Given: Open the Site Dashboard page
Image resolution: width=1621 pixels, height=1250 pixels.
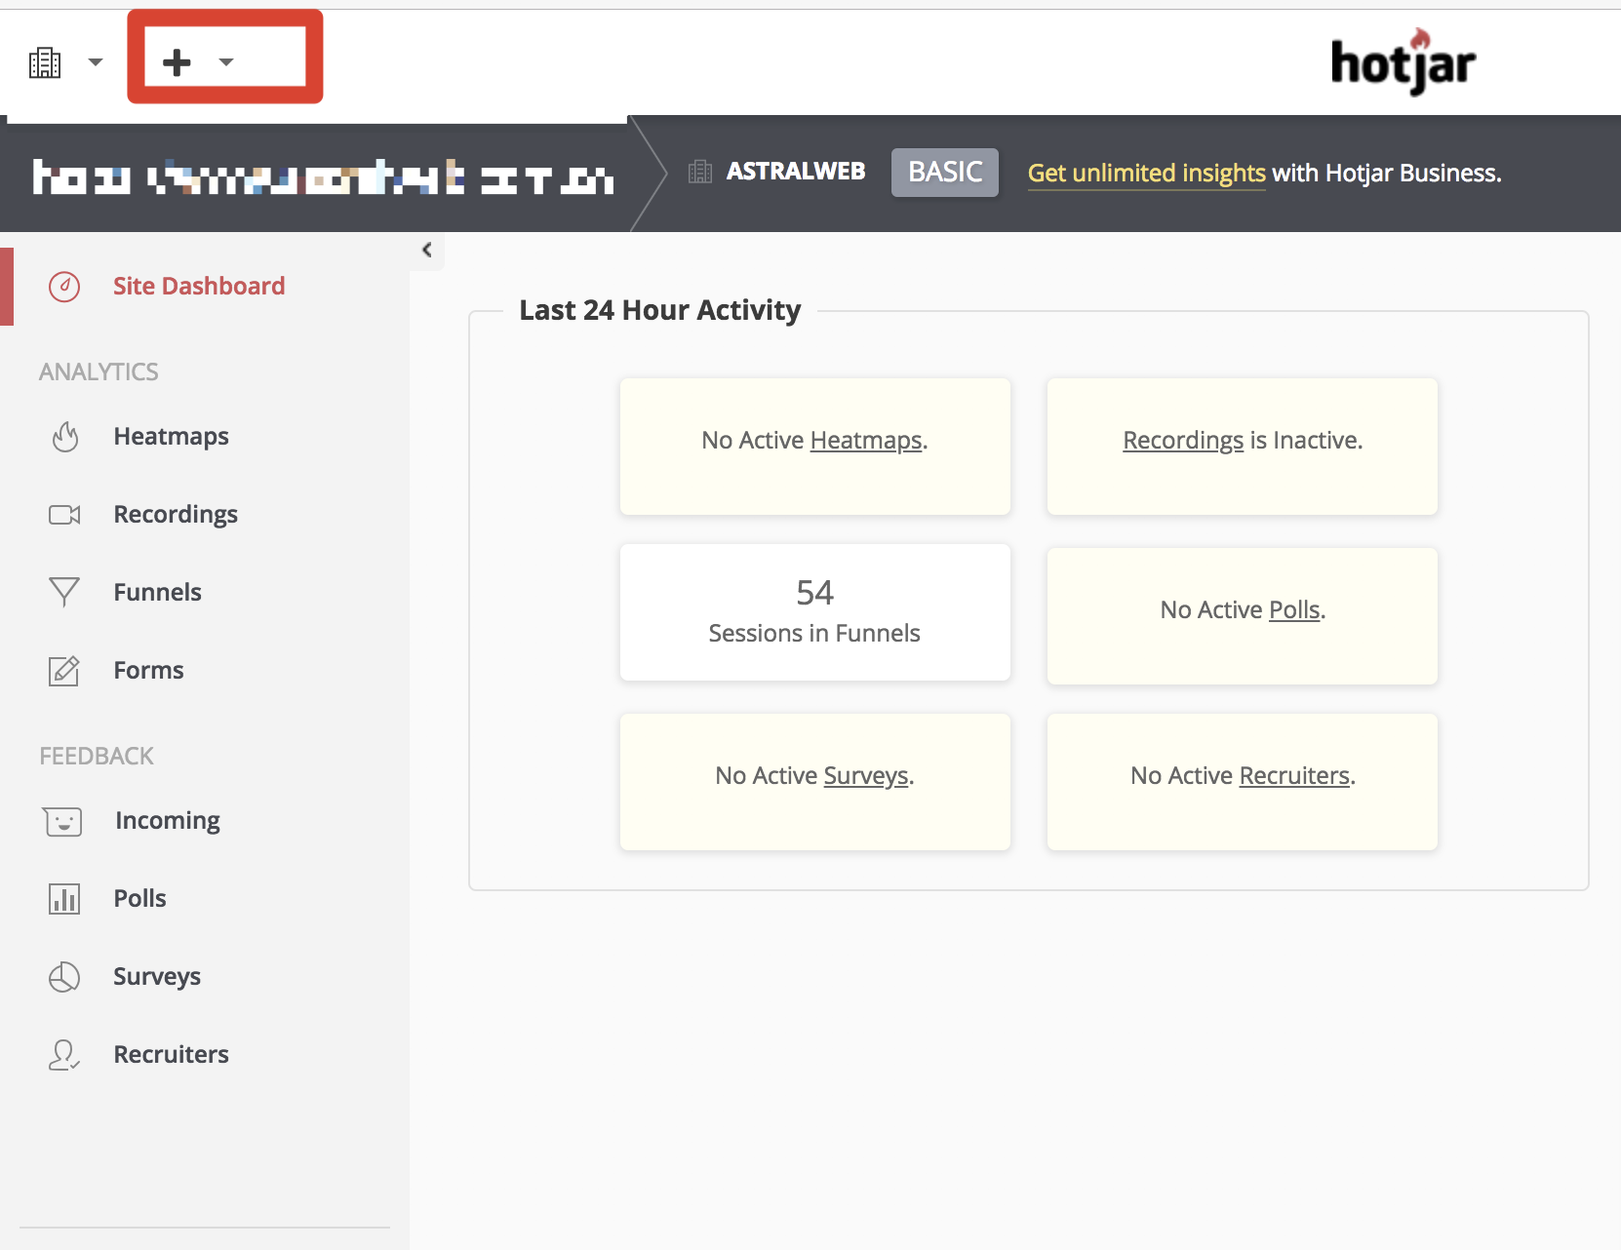Looking at the screenshot, I should (199, 287).
